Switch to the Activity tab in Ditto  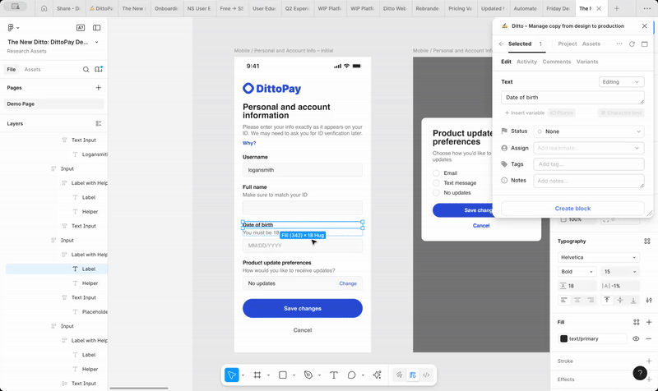pos(526,62)
